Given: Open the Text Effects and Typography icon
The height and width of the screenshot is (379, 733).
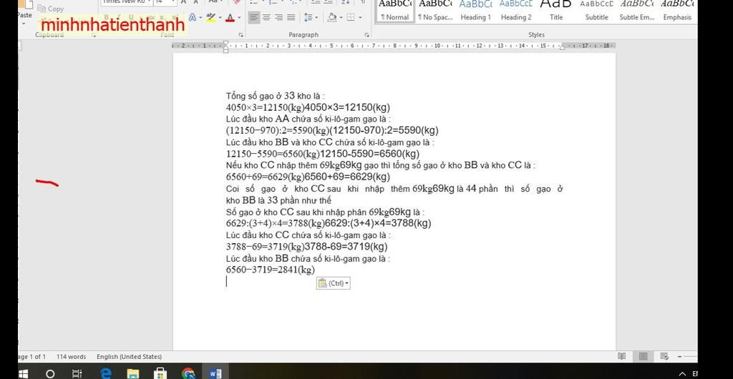Looking at the screenshot, I should [193, 18].
